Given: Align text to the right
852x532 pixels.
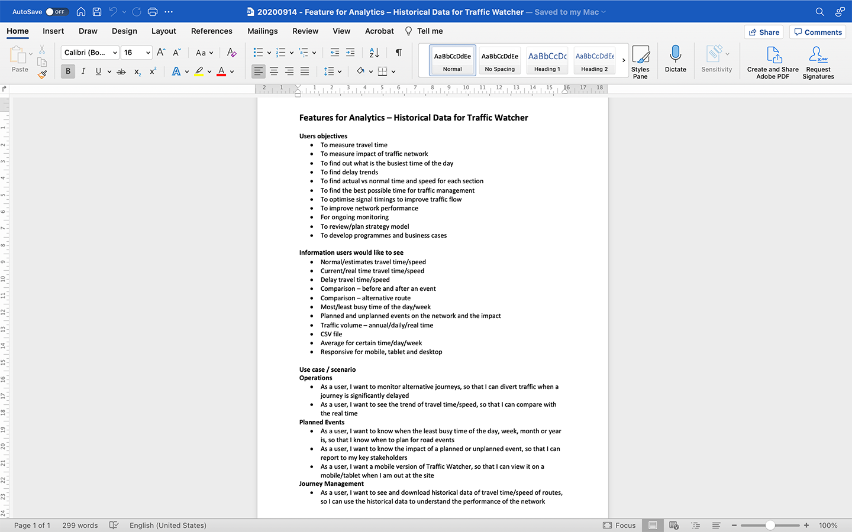Looking at the screenshot, I should point(289,72).
